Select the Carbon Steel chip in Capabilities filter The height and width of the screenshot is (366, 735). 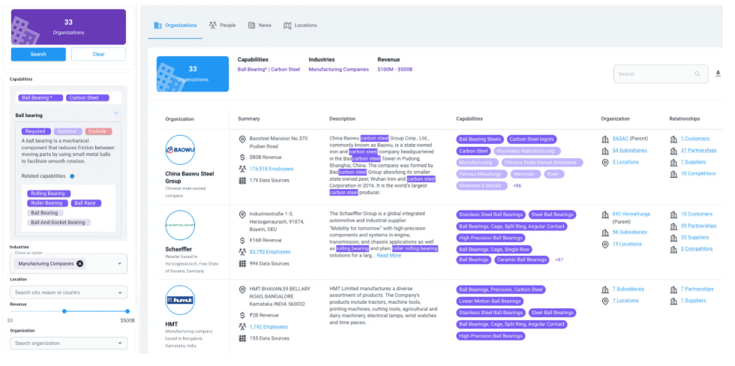tap(87, 98)
